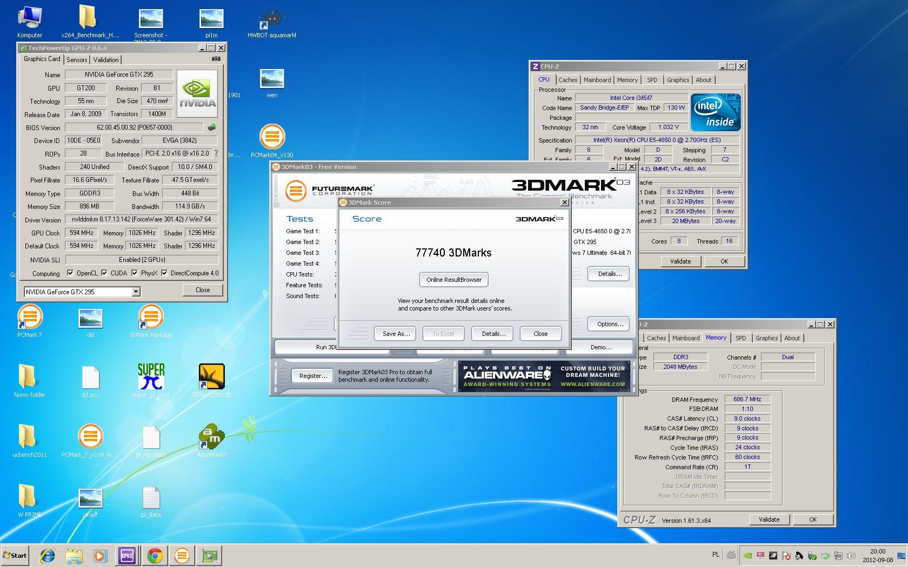Click the PL language indicator
This screenshot has width=908, height=567.
[716, 555]
